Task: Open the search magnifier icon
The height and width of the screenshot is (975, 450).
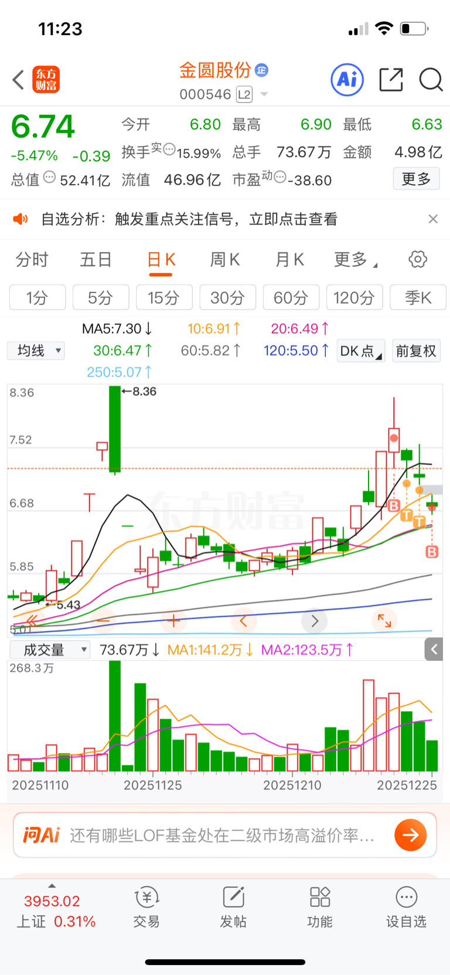Action: 431,80
